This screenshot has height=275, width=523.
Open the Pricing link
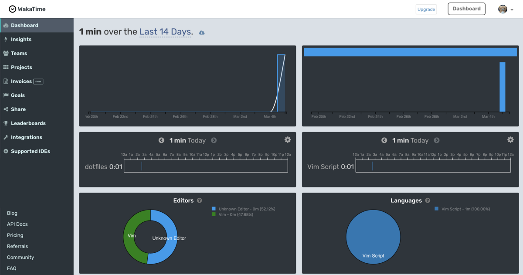click(x=15, y=235)
